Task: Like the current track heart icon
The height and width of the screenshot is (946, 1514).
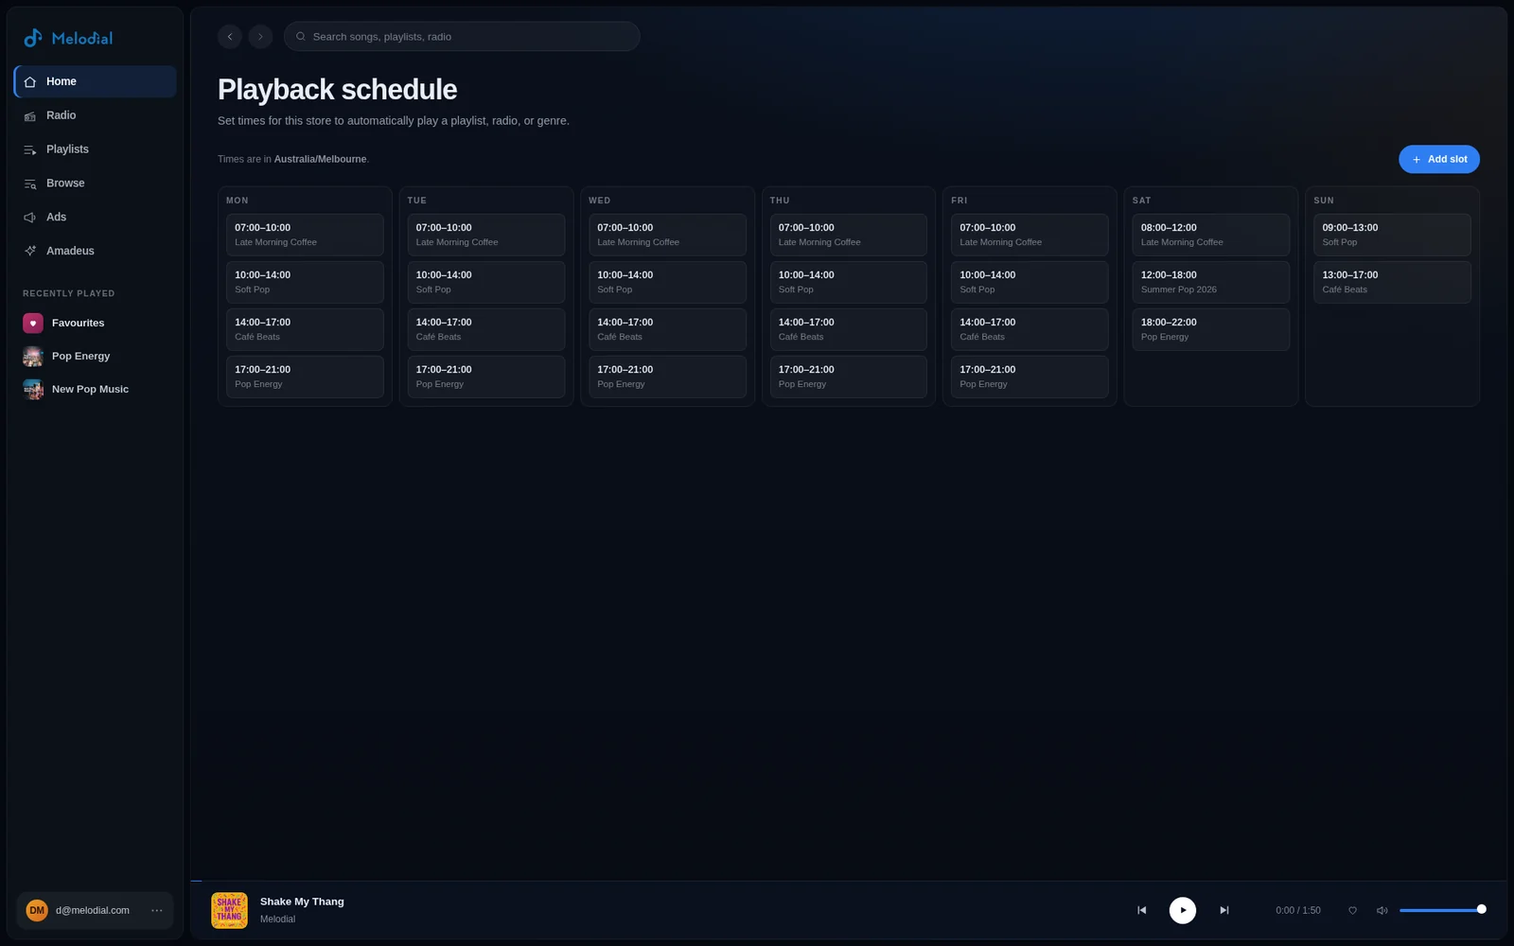Action: (x=1352, y=910)
